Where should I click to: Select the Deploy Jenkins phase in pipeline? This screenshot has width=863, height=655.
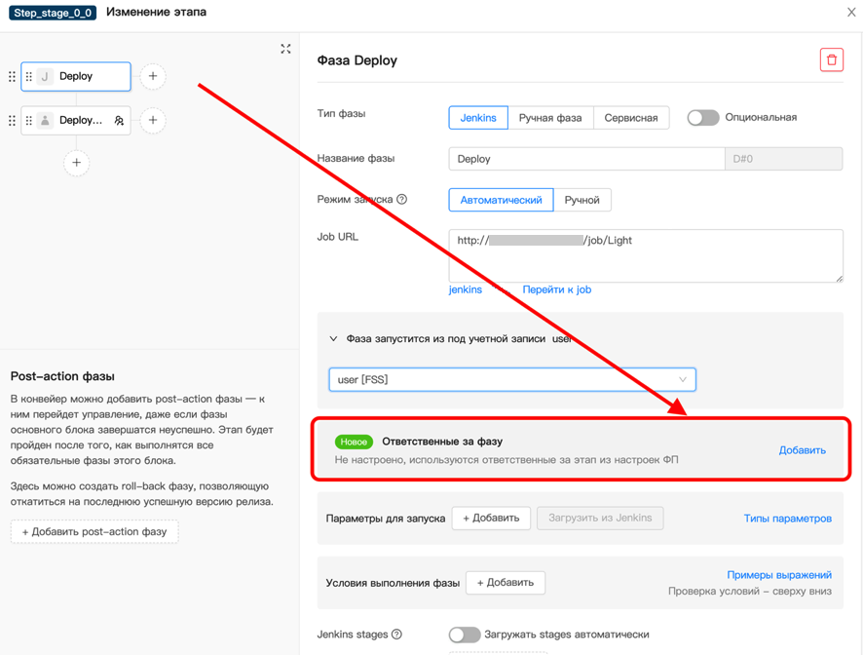pos(77,76)
